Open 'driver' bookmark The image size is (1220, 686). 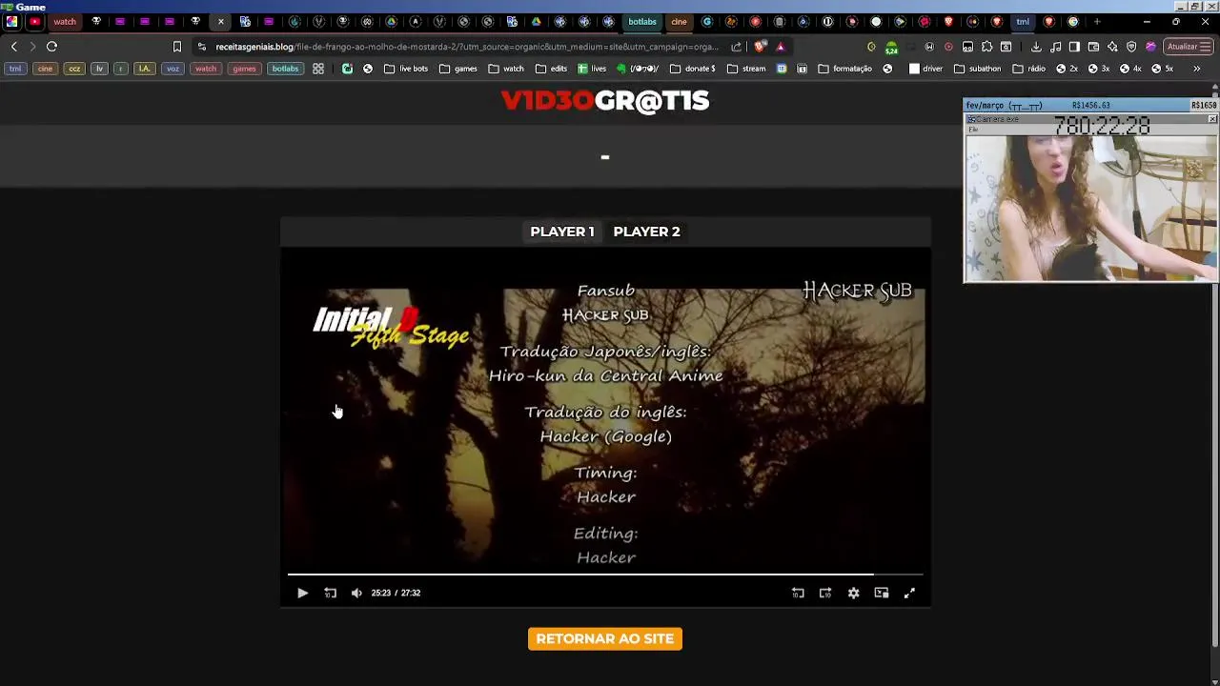(926, 69)
